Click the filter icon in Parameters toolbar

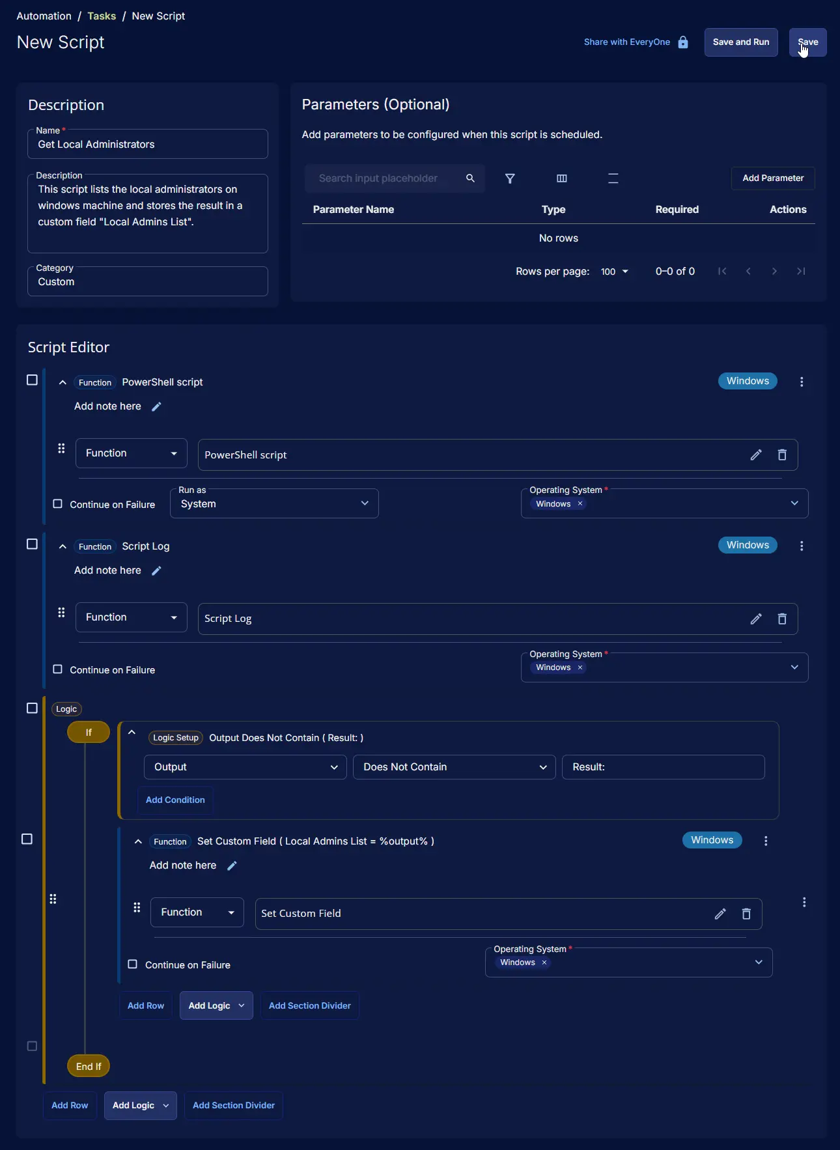click(x=510, y=178)
